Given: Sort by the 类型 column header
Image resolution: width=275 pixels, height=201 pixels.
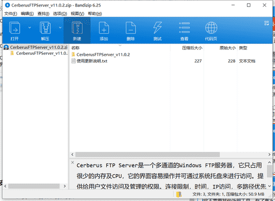Looking at the screenshot, I should coord(243,48).
